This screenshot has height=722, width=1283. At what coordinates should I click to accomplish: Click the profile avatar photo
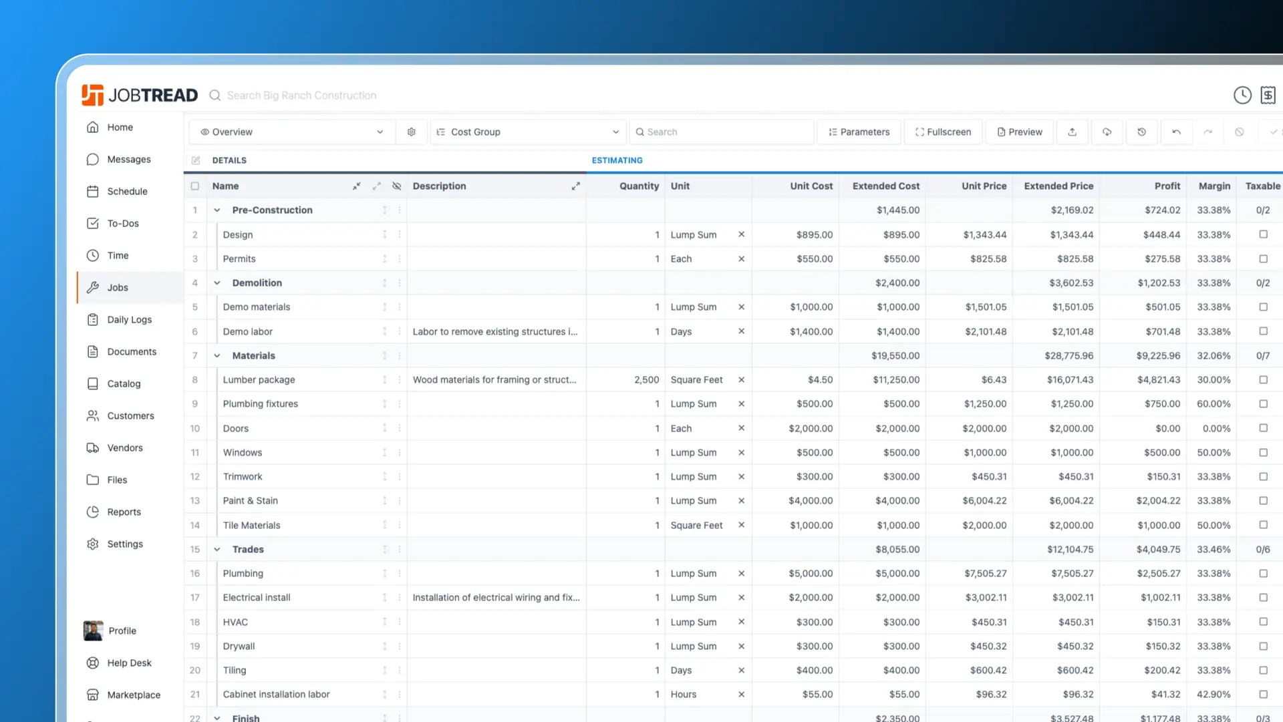93,630
